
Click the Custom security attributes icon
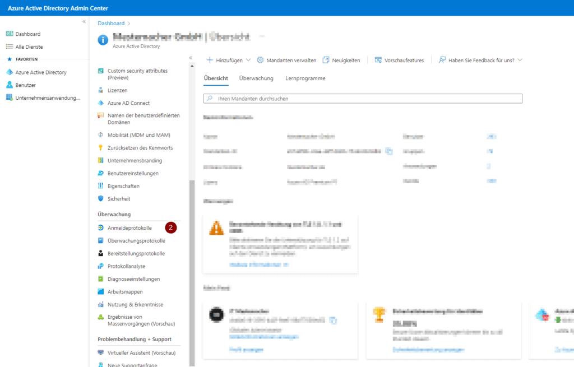tap(101, 71)
